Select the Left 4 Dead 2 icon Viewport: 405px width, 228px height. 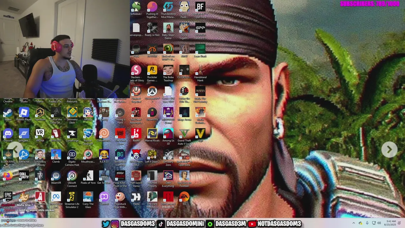coord(152,157)
